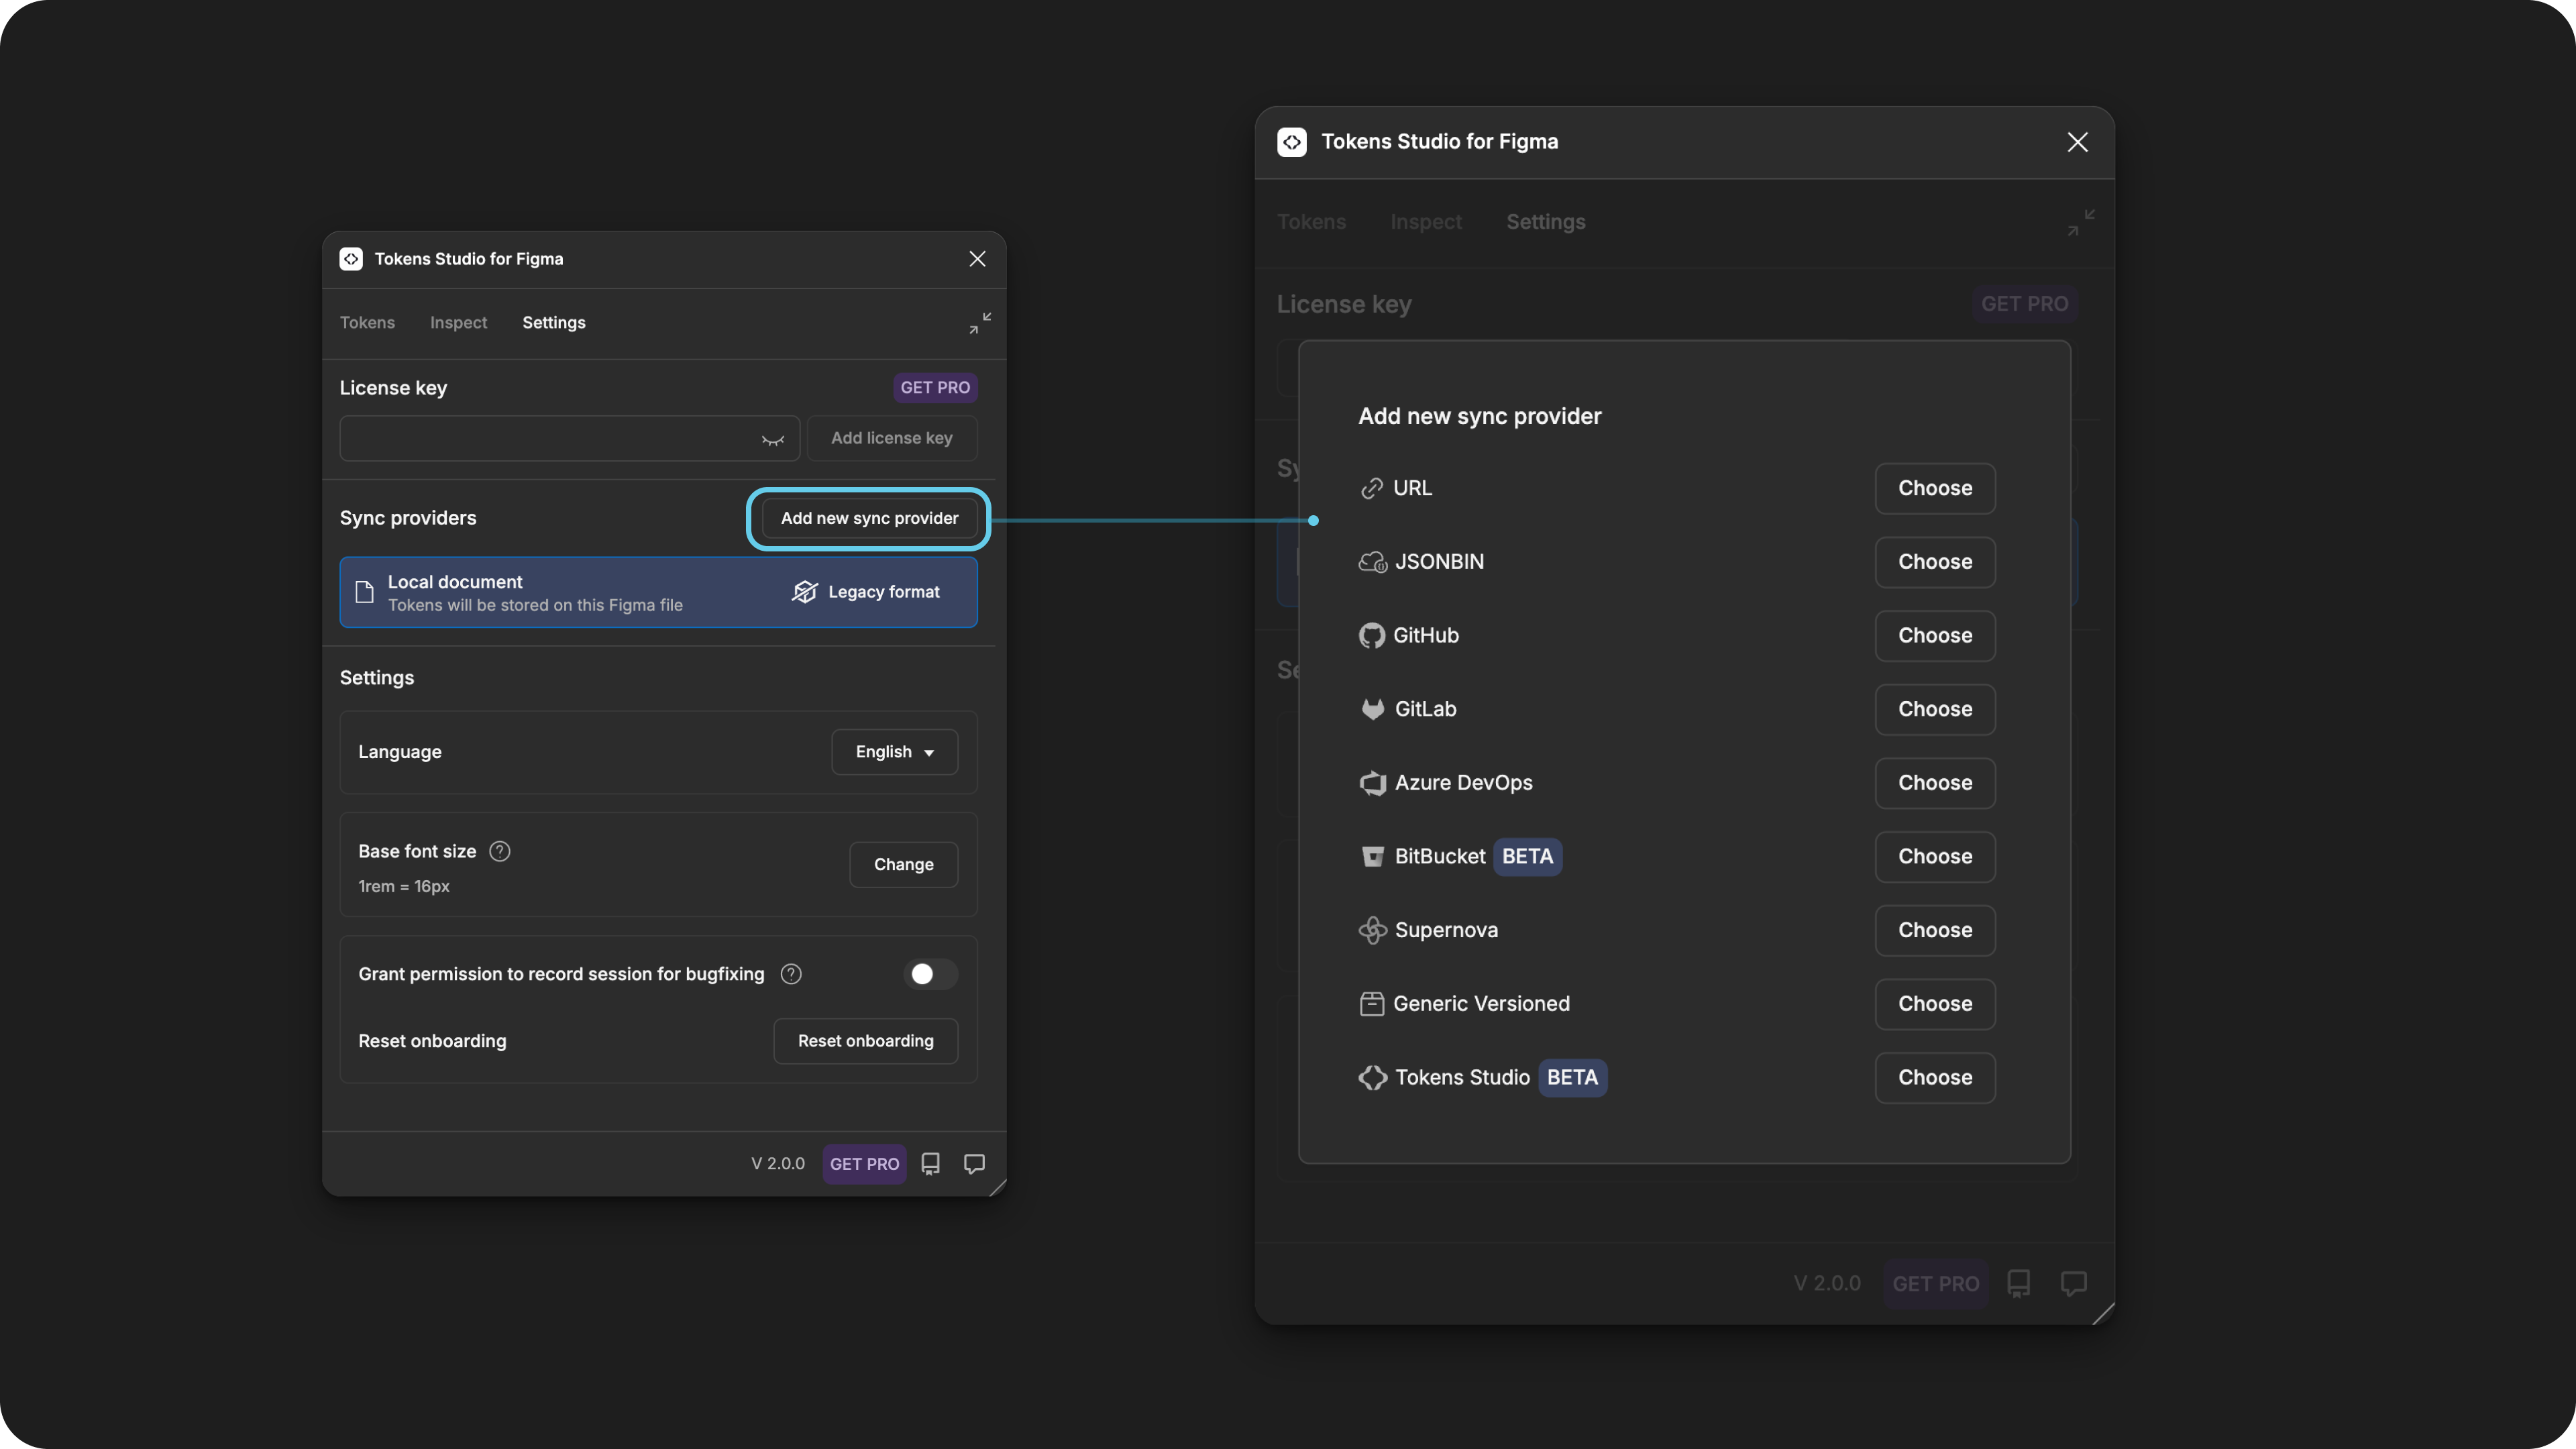Choose GitLab sync provider
This screenshot has height=1449, width=2576.
1935,709
